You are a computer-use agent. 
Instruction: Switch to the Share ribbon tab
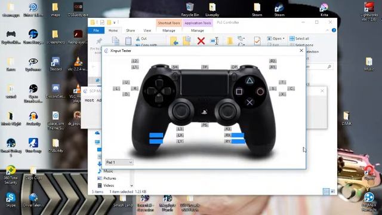[x=130, y=30]
